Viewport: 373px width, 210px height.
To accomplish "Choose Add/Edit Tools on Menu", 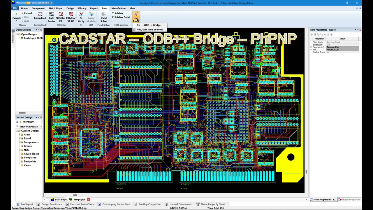I will 150,29.
